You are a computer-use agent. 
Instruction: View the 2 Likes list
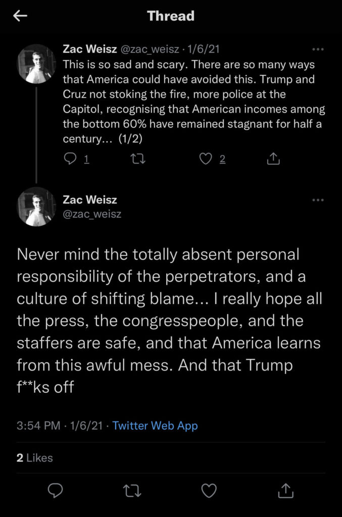tap(34, 458)
